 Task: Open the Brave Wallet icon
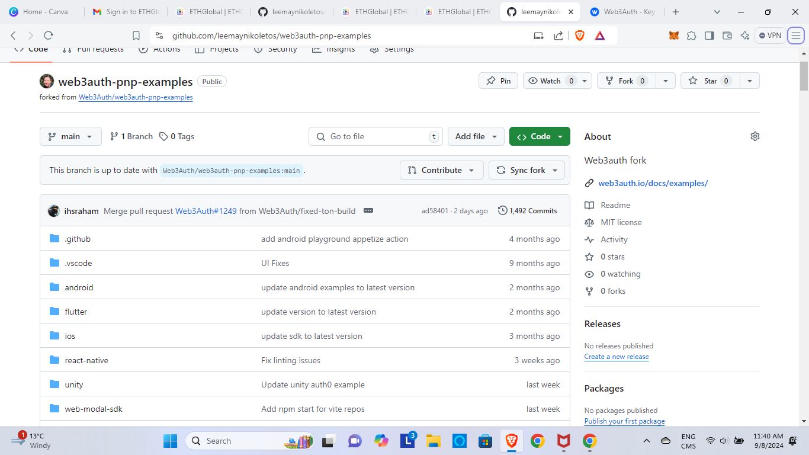727,36
